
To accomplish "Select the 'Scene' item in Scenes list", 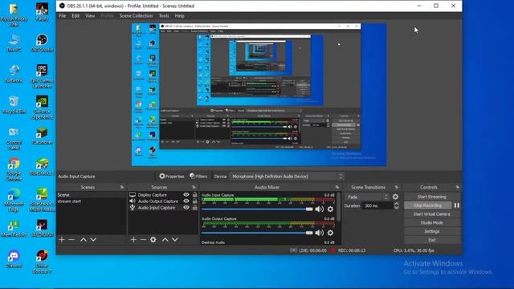I will tap(91, 194).
